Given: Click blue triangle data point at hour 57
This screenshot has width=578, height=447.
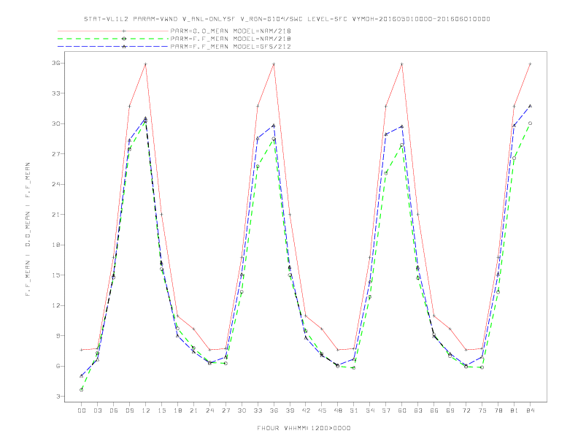Looking at the screenshot, I should [x=386, y=134].
